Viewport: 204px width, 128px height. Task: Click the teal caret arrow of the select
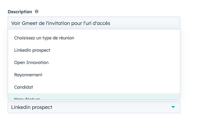coord(173,107)
